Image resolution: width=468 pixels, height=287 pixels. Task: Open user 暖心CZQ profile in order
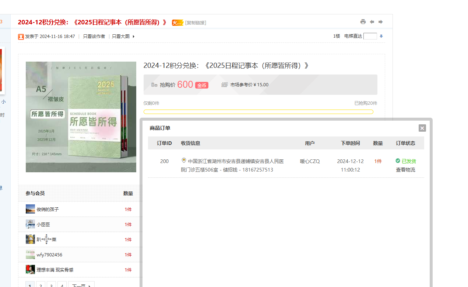pyautogui.click(x=310, y=161)
